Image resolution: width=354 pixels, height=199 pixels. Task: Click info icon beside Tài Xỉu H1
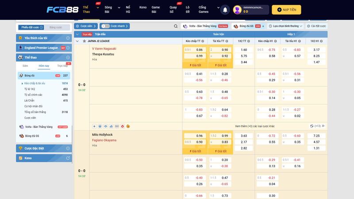click(x=300, y=41)
